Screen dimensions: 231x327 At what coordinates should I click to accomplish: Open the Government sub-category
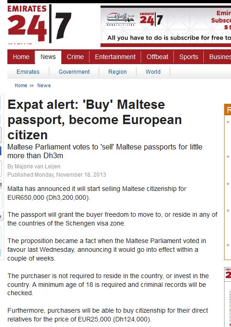pyautogui.click(x=74, y=72)
